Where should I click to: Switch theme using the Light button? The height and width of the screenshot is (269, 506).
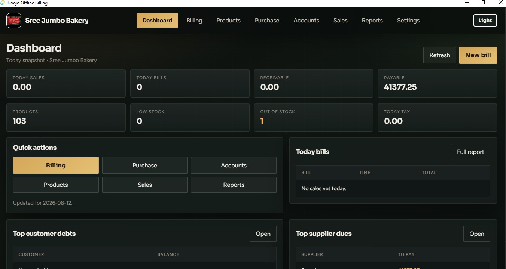point(485,21)
